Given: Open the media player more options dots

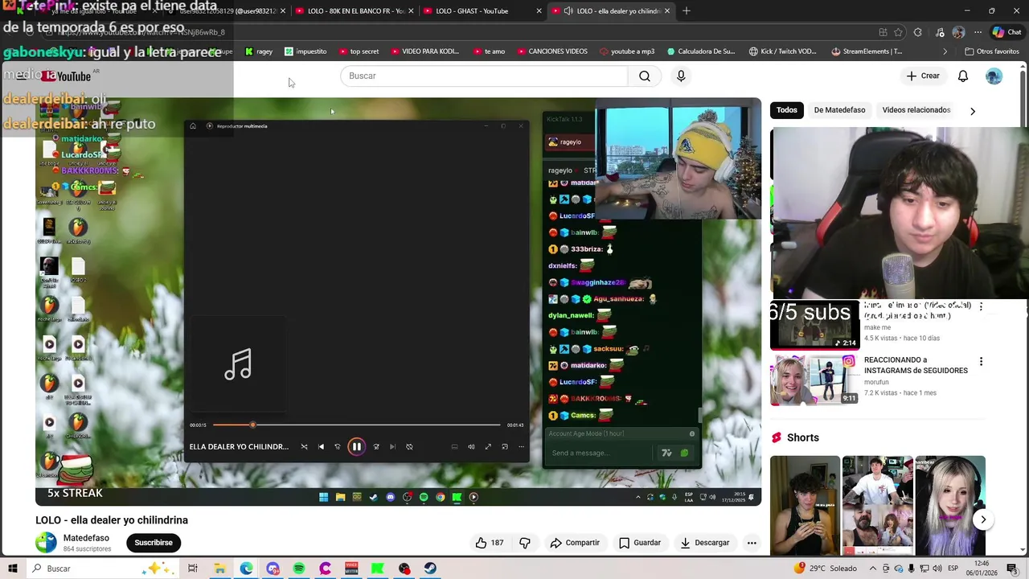Looking at the screenshot, I should click(521, 447).
